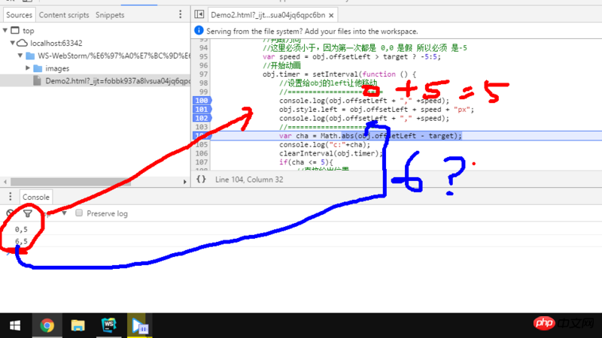Toggle breakpoint on line 100
Viewport: 602px width, 338px height.
pos(202,101)
